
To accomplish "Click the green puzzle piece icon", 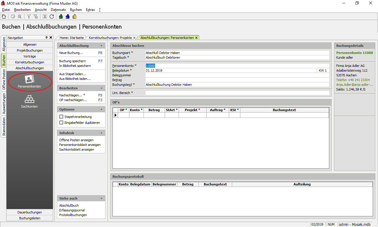I will click(x=61, y=17).
